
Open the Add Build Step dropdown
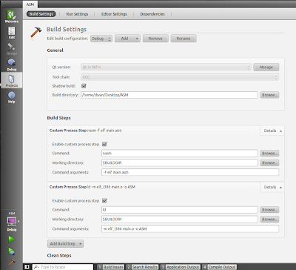coord(65,243)
